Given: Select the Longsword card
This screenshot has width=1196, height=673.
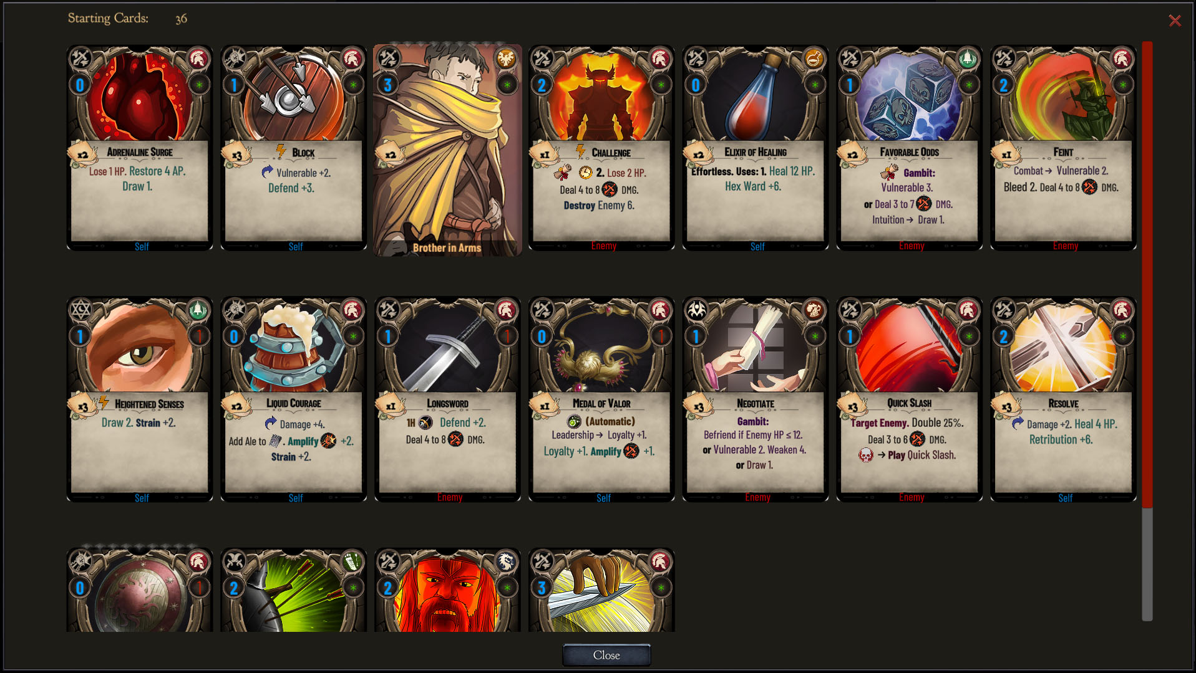Looking at the screenshot, I should 447,399.
